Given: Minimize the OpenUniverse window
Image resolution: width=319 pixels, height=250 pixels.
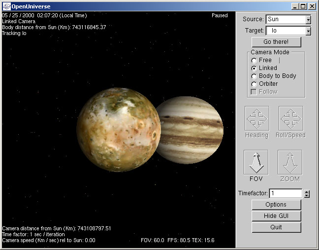Looking at the screenshot, I should pyautogui.click(x=295, y=6).
